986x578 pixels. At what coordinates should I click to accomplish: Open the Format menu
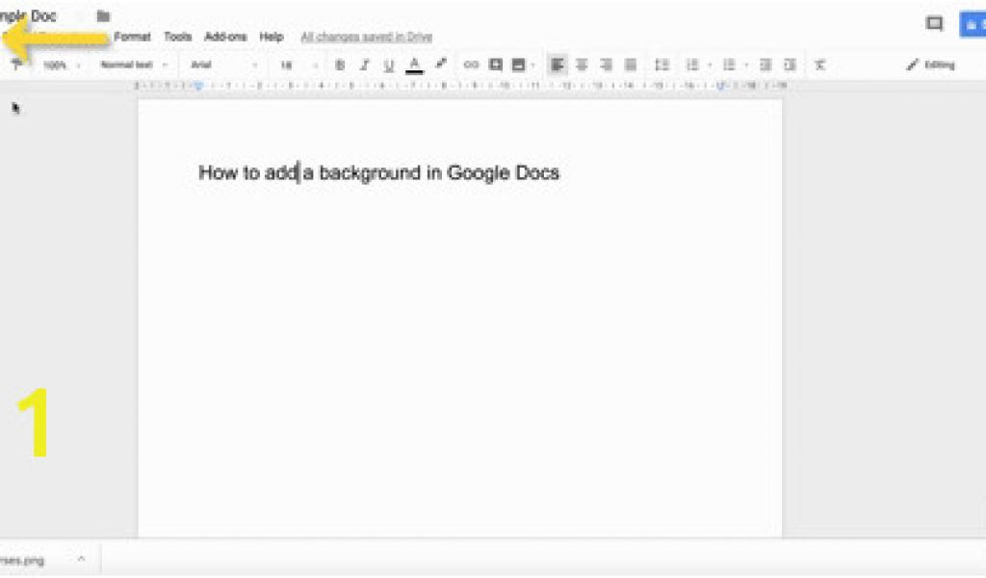click(x=132, y=37)
